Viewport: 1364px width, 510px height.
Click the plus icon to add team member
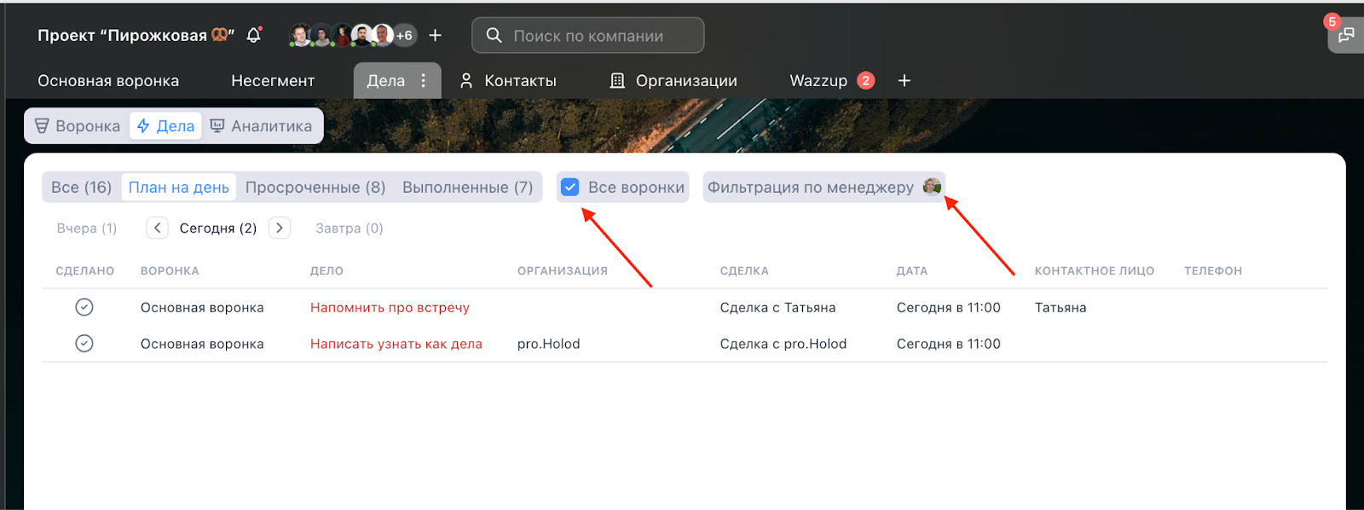pos(435,35)
